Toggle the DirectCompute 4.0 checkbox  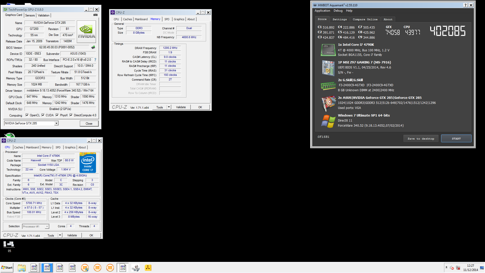[71, 115]
